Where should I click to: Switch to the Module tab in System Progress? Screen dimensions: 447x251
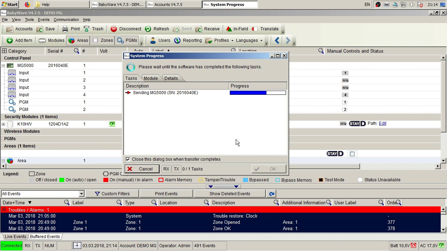pyautogui.click(x=151, y=78)
